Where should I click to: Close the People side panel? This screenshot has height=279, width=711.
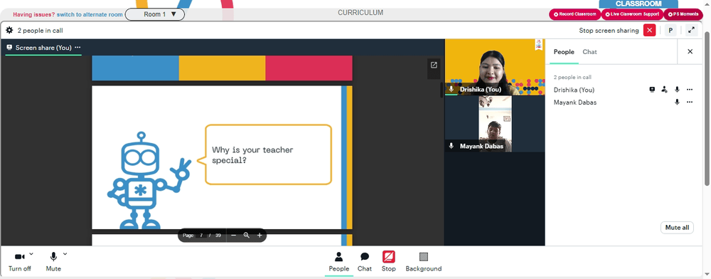pos(690,52)
